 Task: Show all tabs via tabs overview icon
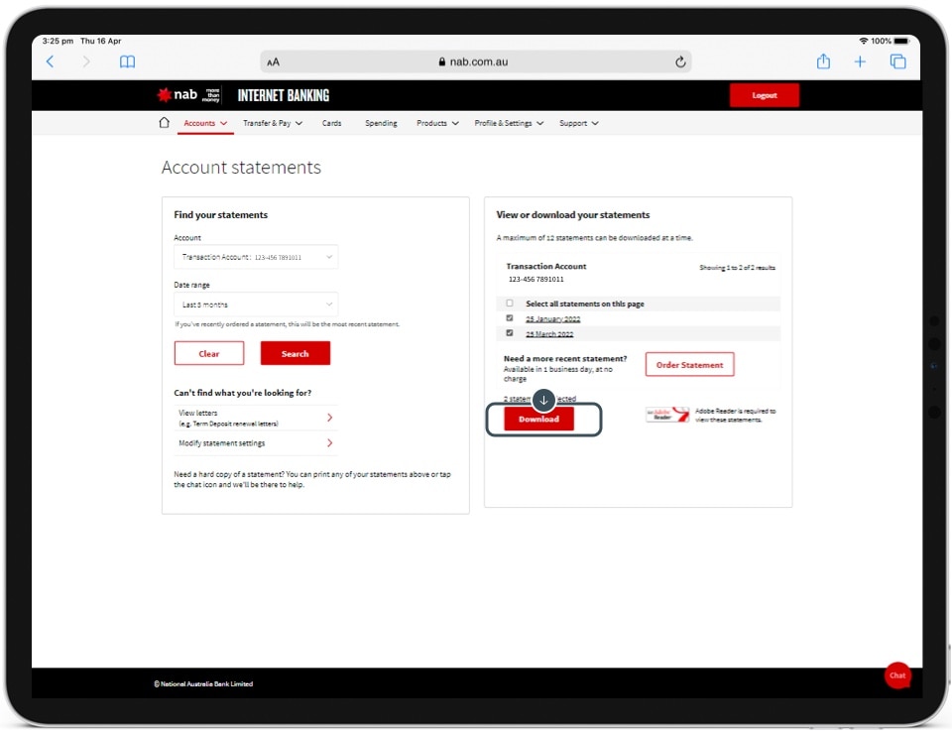(x=897, y=61)
